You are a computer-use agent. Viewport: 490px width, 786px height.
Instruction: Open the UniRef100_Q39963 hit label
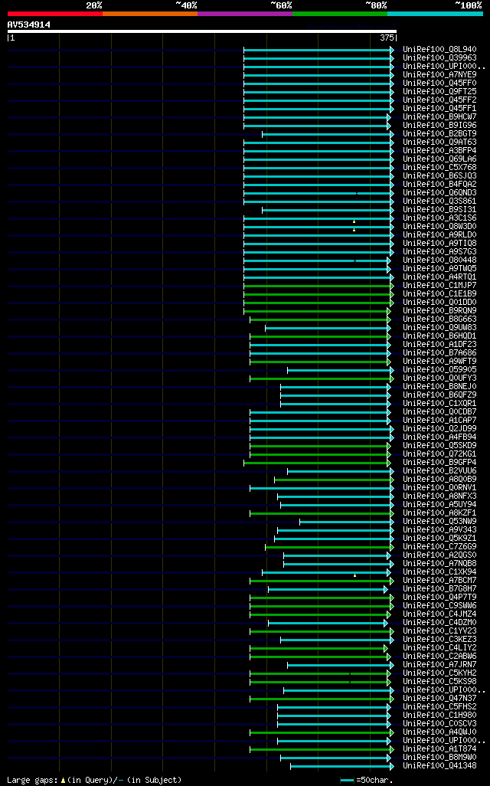coord(440,58)
